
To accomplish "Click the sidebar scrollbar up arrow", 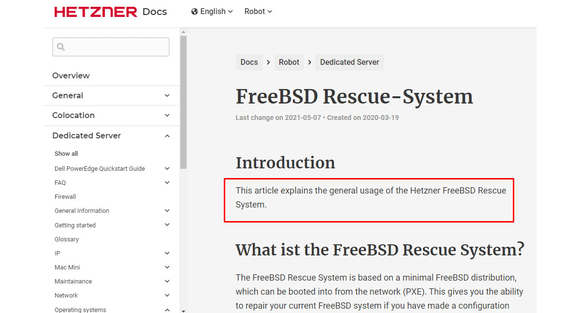I will (x=183, y=32).
